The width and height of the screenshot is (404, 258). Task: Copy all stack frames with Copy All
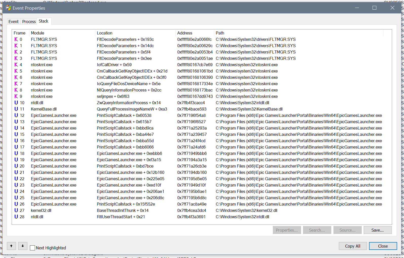pyautogui.click(x=353, y=246)
